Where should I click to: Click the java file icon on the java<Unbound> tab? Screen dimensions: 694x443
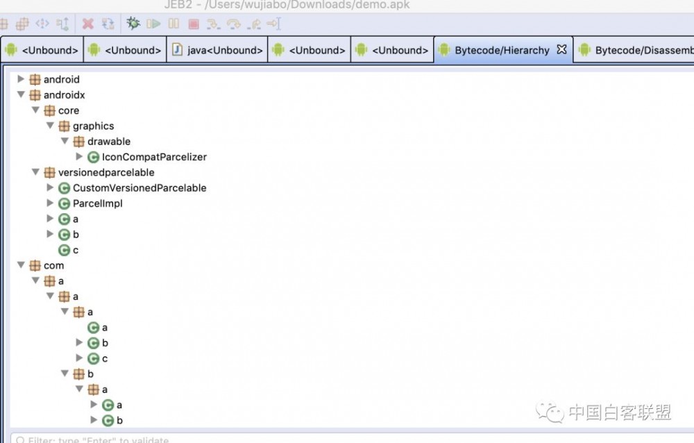click(x=177, y=49)
